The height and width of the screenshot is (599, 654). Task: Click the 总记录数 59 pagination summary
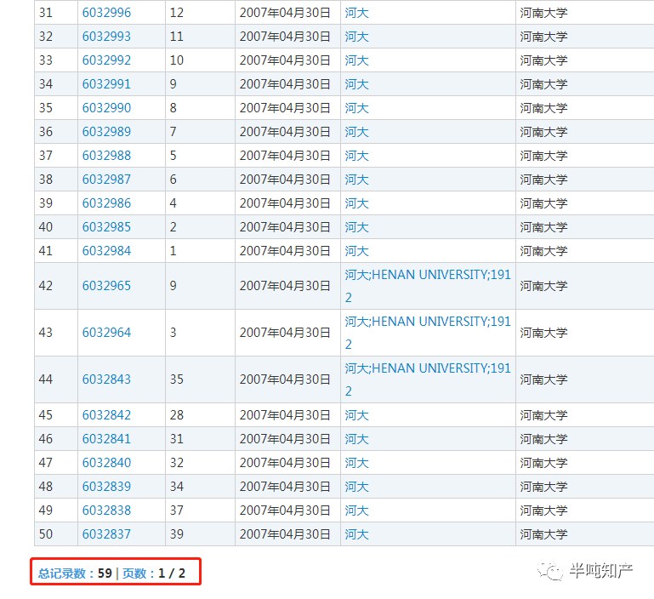point(75,573)
